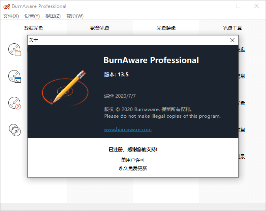The image size is (266, 211).
Task: Click the 单用户许可 license text
Action: pyautogui.click(x=133, y=160)
